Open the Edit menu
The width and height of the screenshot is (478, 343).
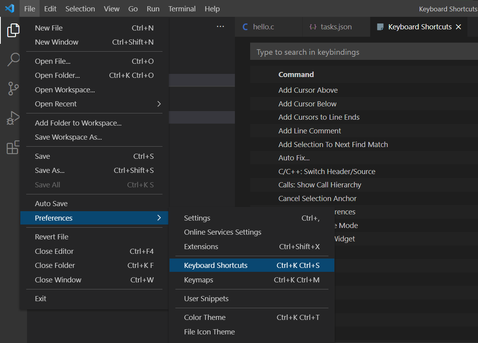pyautogui.click(x=50, y=9)
